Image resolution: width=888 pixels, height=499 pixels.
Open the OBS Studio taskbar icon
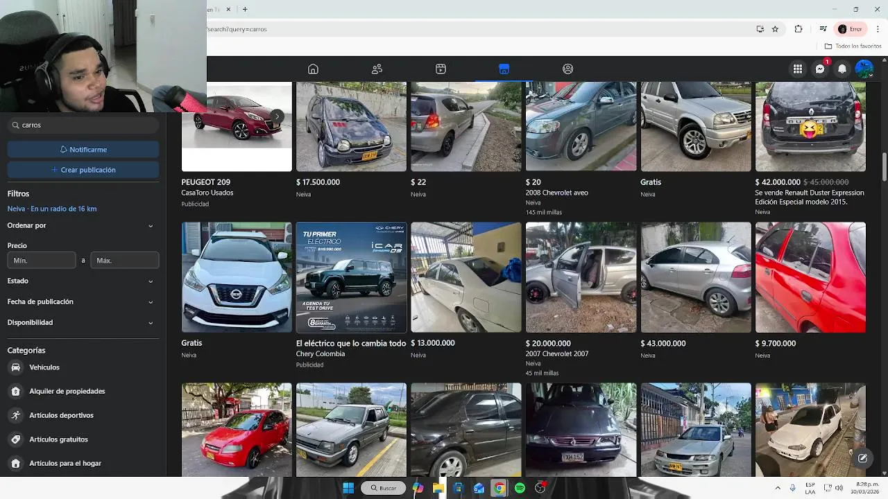(540, 488)
